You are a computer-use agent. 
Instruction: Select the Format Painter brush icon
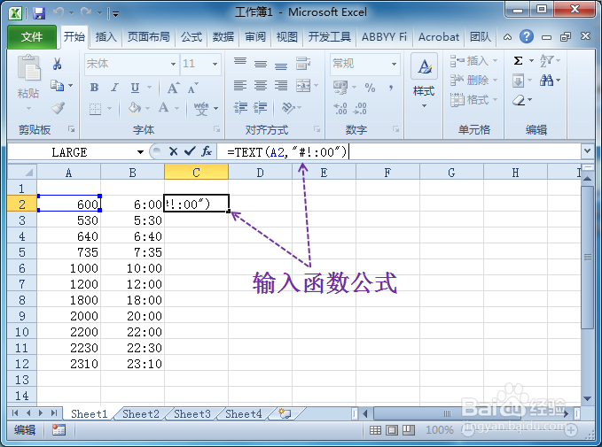click(58, 108)
